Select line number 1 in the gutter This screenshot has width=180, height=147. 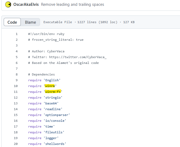[x=17, y=34]
